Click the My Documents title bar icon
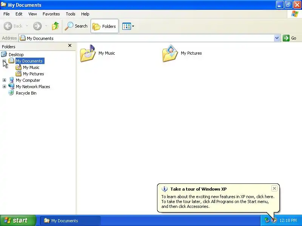The image size is (302, 226). coord(4,5)
